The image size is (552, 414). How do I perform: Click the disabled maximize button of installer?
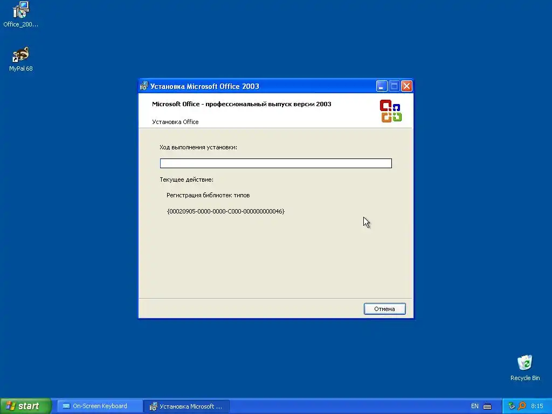[394, 86]
